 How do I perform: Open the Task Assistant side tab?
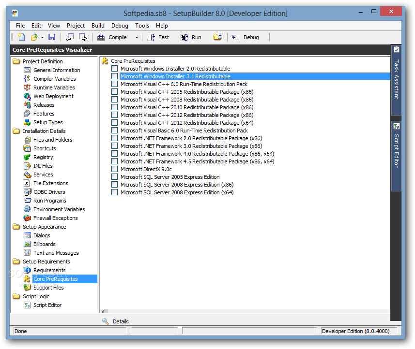point(396,79)
